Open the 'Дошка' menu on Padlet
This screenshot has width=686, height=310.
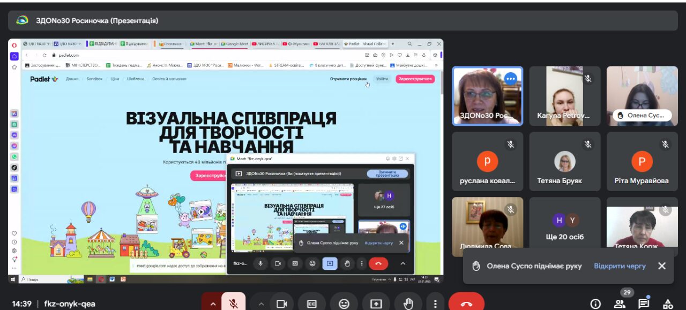pos(72,79)
